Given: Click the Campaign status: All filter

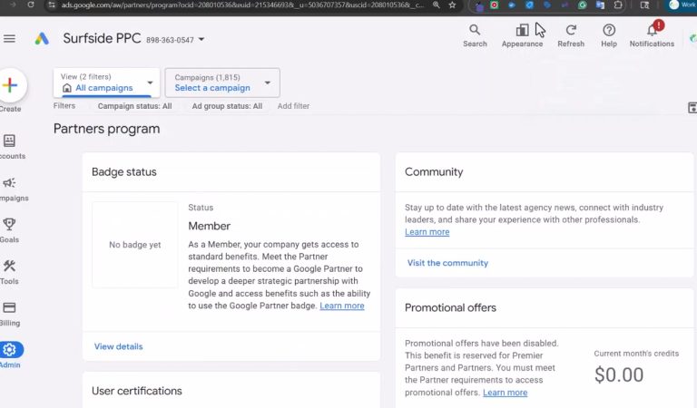Looking at the screenshot, I should [x=134, y=106].
